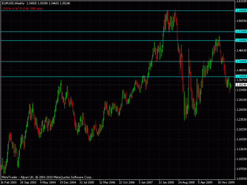Screen dimensions: 247x185
Task: Click the 1.07030 price axis label
Action: tap(241, 169)
